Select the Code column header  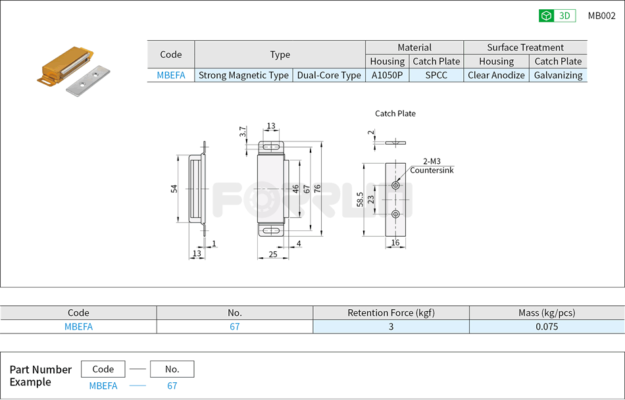(170, 55)
